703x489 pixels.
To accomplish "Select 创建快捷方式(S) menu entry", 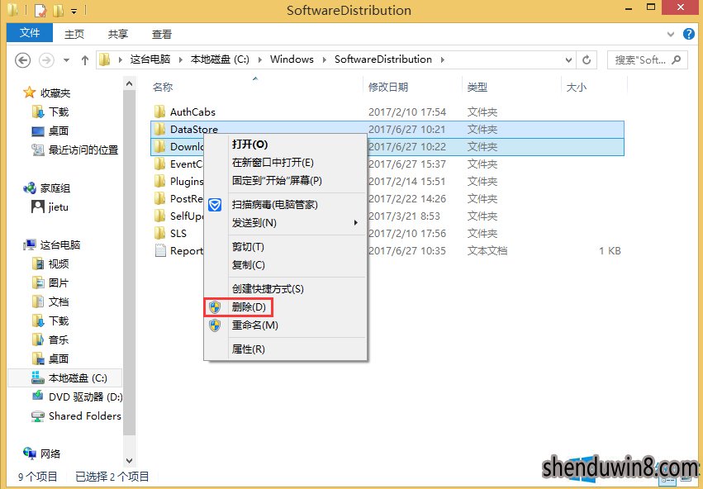I will coord(286,289).
